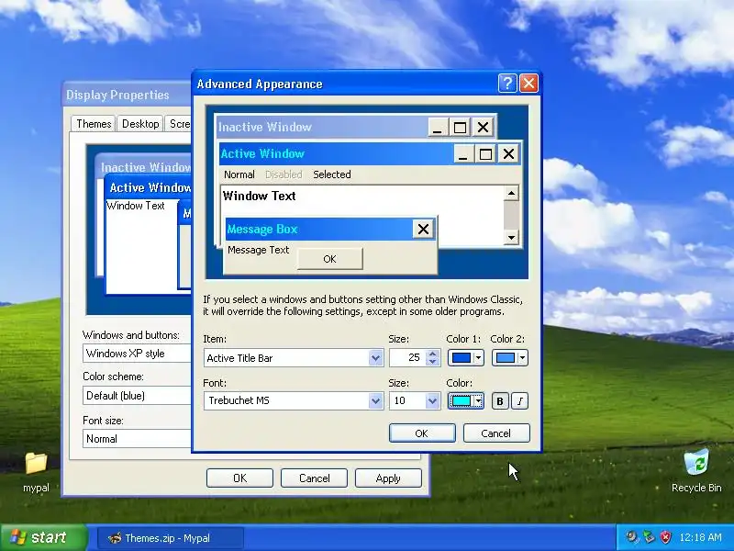Click preview scrollbar down arrow
This screenshot has height=551, width=734.
tap(511, 237)
